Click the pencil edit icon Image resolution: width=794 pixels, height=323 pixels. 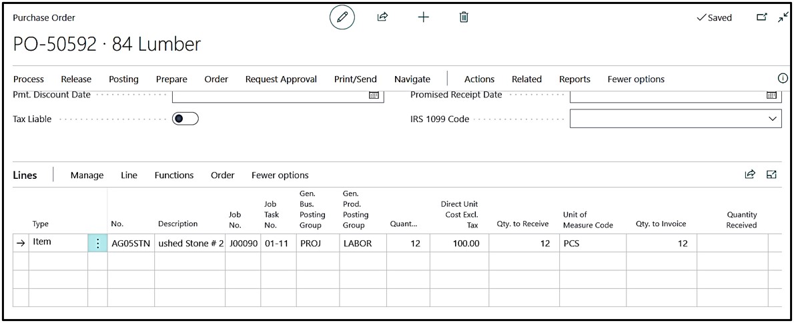click(x=342, y=18)
